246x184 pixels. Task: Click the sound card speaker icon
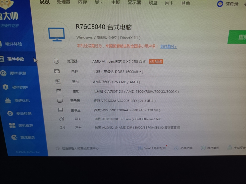(62, 127)
